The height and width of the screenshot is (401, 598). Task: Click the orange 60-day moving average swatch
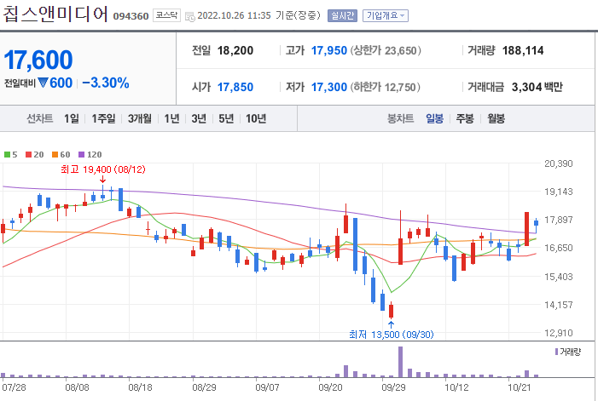point(55,154)
